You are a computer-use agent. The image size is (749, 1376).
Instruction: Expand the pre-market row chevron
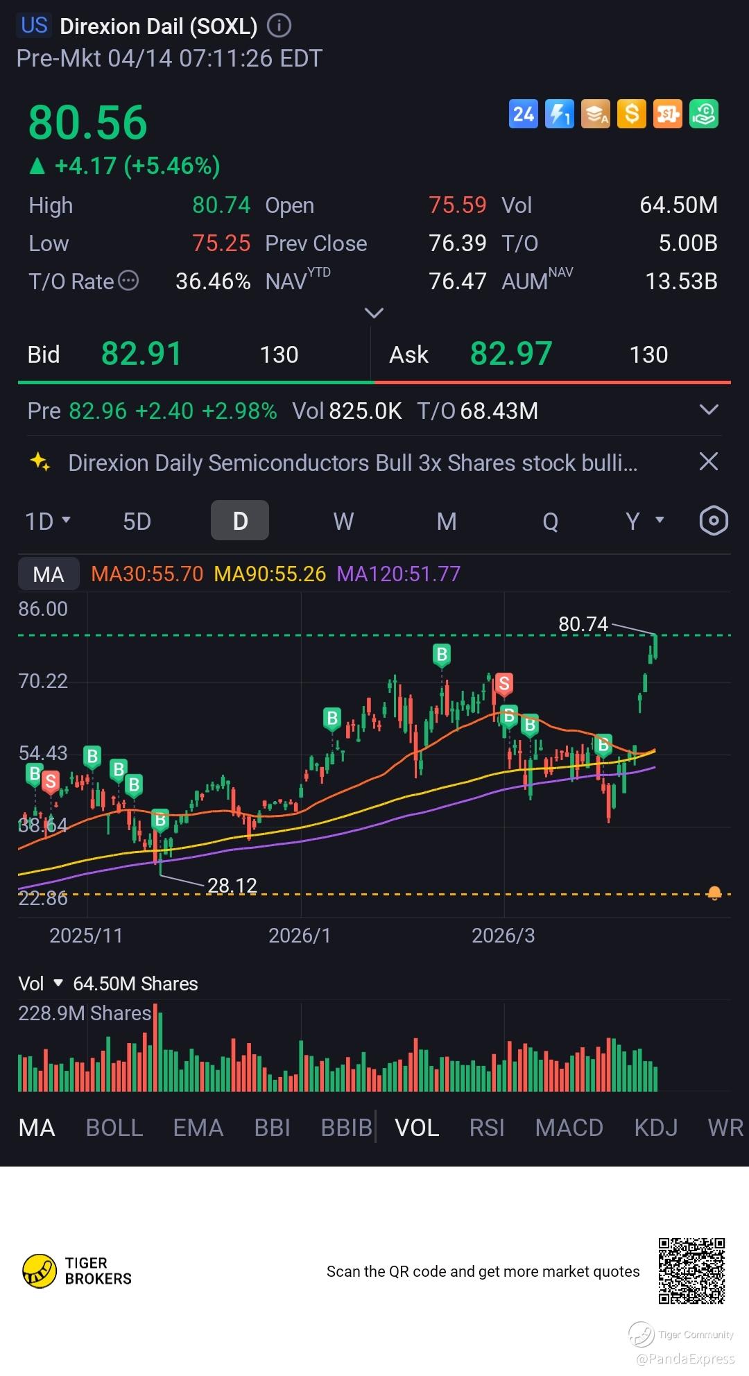pyautogui.click(x=709, y=410)
